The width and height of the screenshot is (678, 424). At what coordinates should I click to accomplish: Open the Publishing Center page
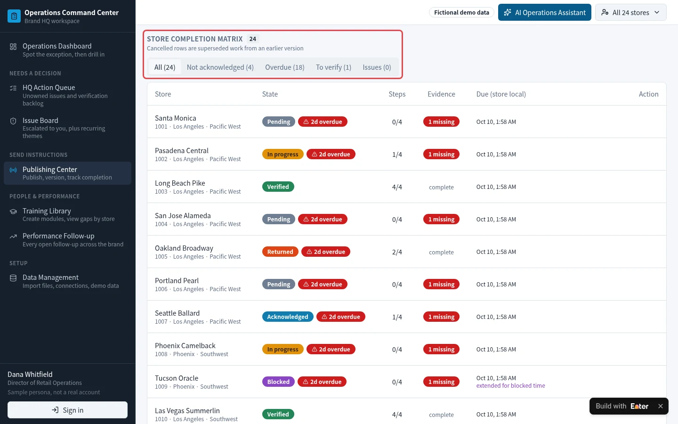(x=67, y=173)
